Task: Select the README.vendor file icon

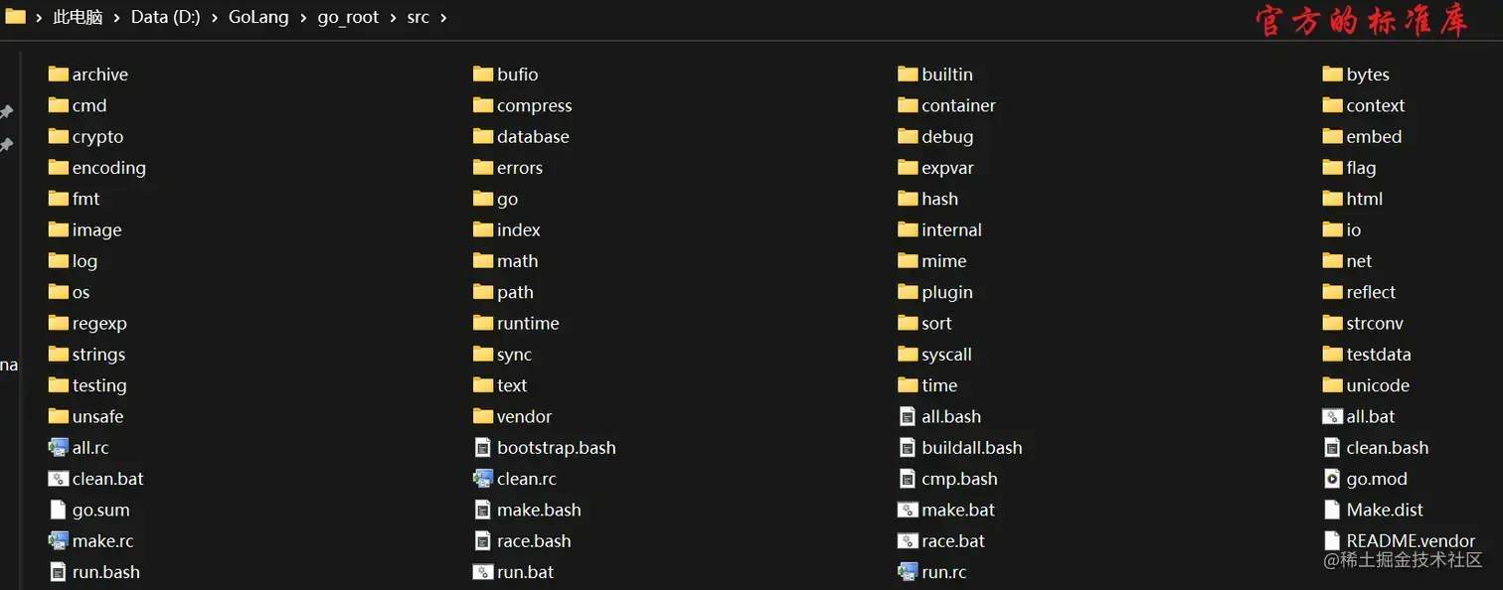Action: click(1332, 541)
